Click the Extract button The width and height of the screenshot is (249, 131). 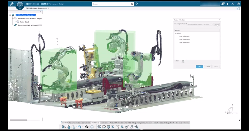pyautogui.click(x=216, y=67)
